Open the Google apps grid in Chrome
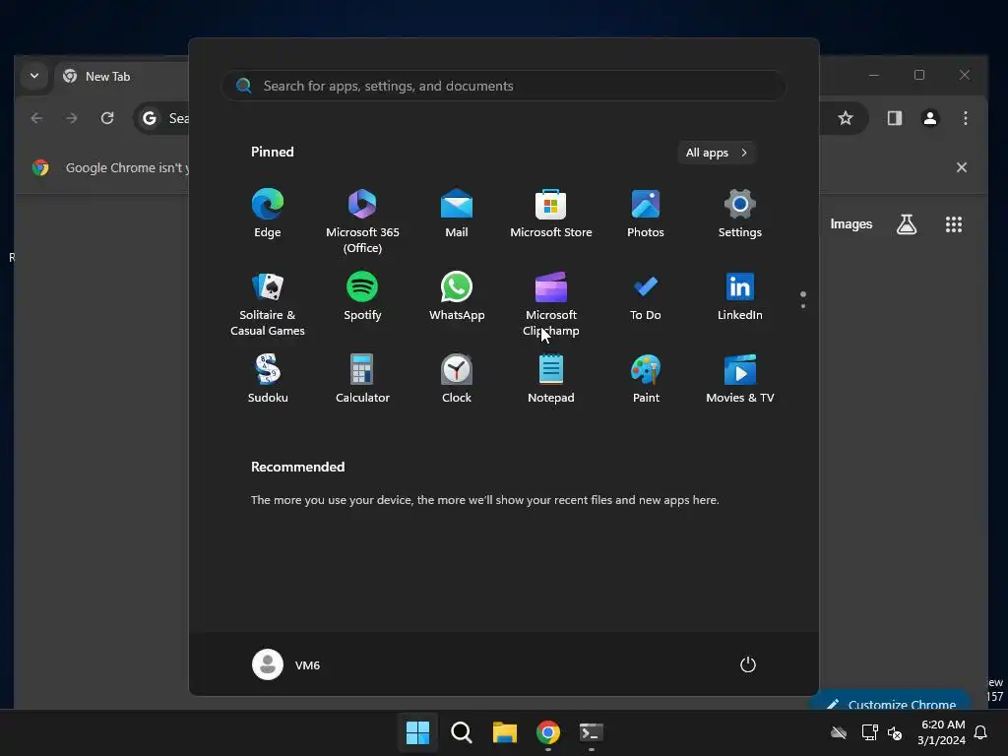Image resolution: width=1008 pixels, height=756 pixels. pyautogui.click(x=954, y=224)
